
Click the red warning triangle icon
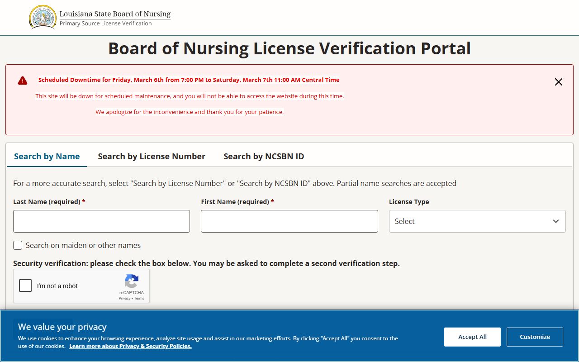tap(23, 81)
